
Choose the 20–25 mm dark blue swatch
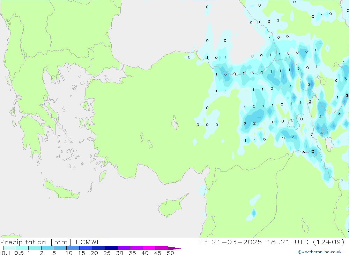(x=98, y=248)
